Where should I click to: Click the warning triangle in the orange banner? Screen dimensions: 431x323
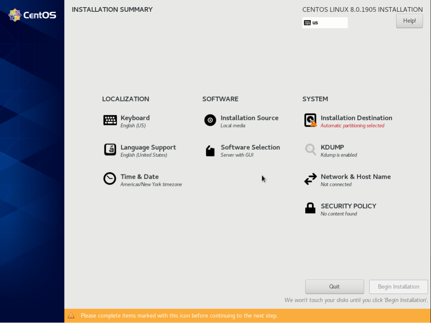[72, 315]
